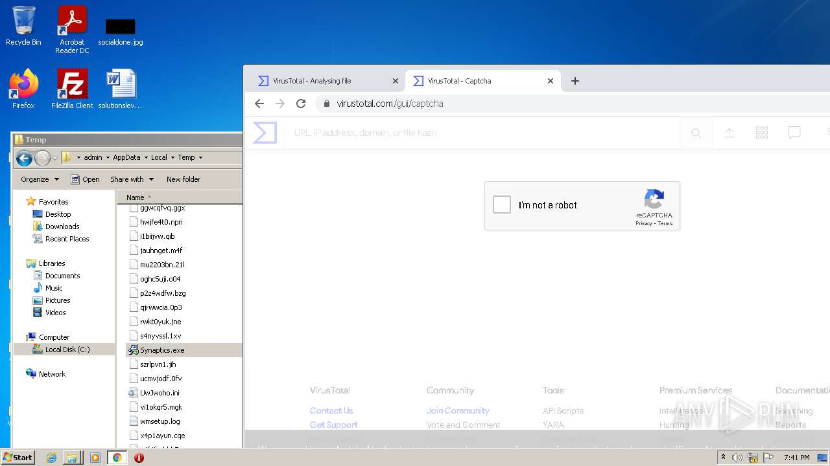This screenshot has width=830, height=466.
Task: Select Network in the navigation pane
Action: 52,374
